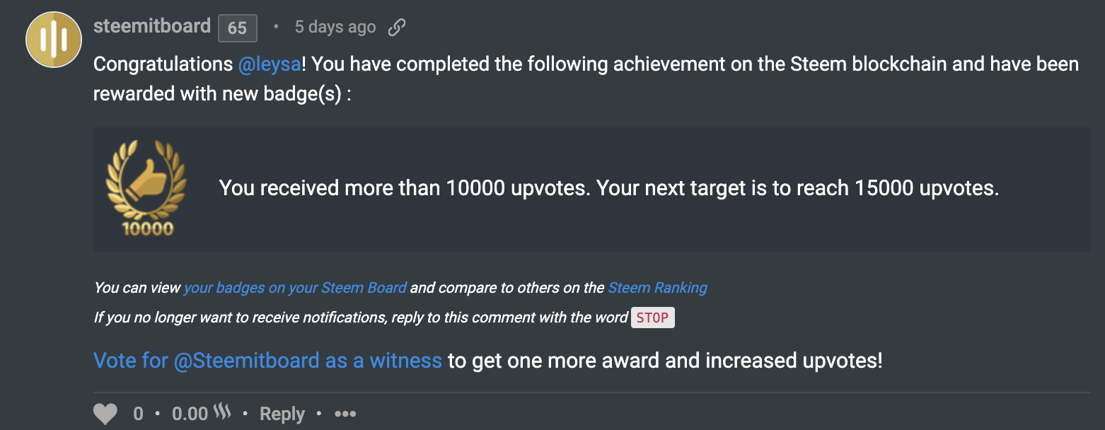Click the Steem logo beside payout
The width and height of the screenshot is (1105, 430).
pyautogui.click(x=223, y=412)
